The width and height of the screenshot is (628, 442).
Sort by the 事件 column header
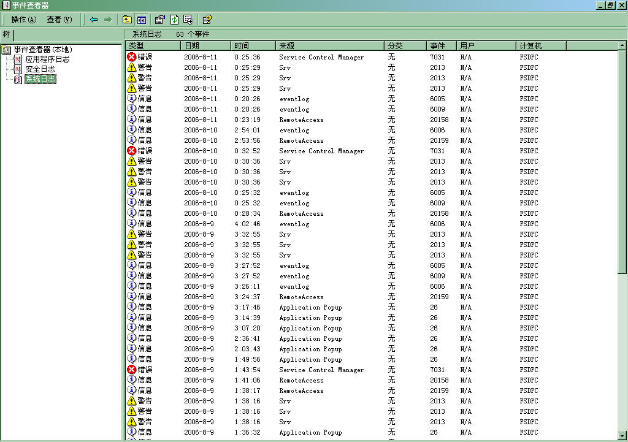point(441,46)
